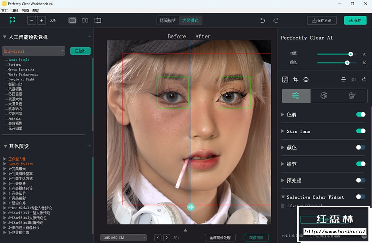This screenshot has height=243, width=372.
Task: Undo the last adjustment
Action: 262,20
